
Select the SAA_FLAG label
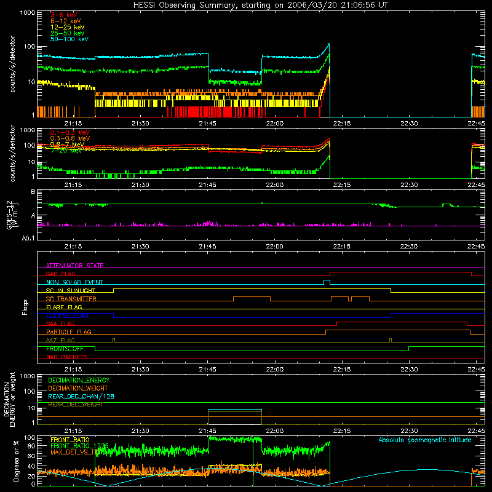[x=60, y=323]
